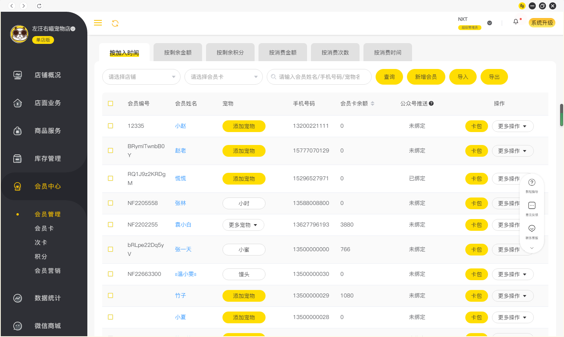The image size is (564, 337).
Task: Click 微信商城 chat icon
Action: pos(18,326)
